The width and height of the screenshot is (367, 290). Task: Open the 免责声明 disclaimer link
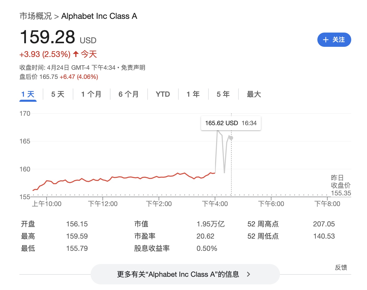pos(133,68)
